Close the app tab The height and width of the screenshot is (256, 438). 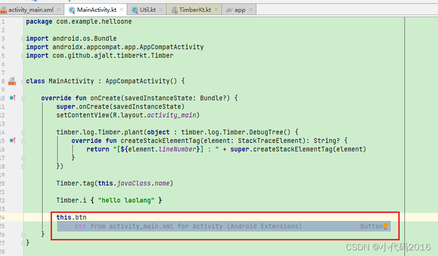click(251, 9)
